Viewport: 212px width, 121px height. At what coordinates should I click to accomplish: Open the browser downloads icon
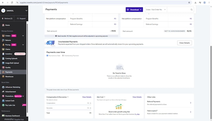click(195, 2)
